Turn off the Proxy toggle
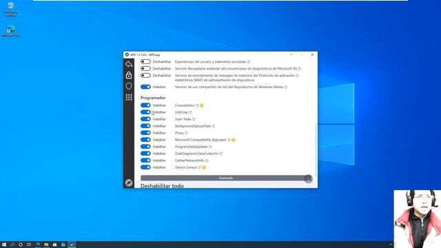This screenshot has height=248, width=441. coord(145,133)
